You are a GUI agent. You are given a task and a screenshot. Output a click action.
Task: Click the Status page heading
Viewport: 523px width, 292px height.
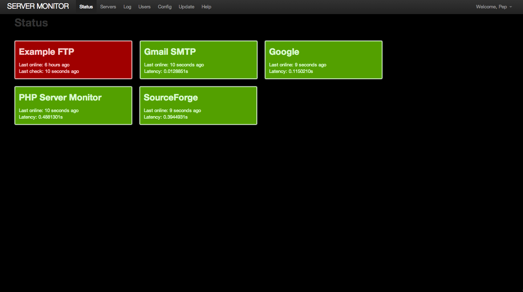click(31, 22)
